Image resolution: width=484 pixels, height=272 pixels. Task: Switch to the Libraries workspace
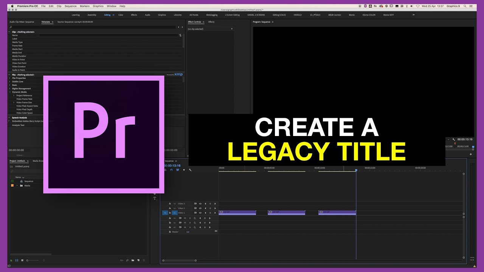[x=178, y=15]
